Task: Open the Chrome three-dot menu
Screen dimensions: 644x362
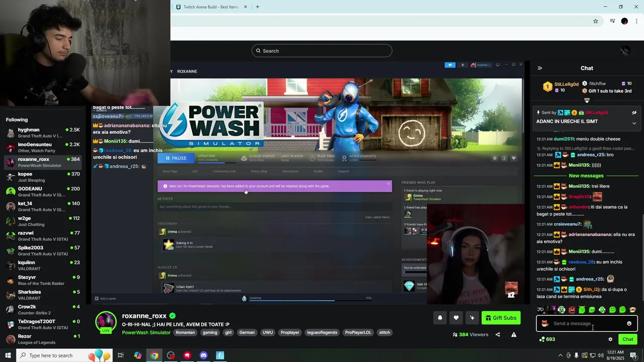Action: 636,21
